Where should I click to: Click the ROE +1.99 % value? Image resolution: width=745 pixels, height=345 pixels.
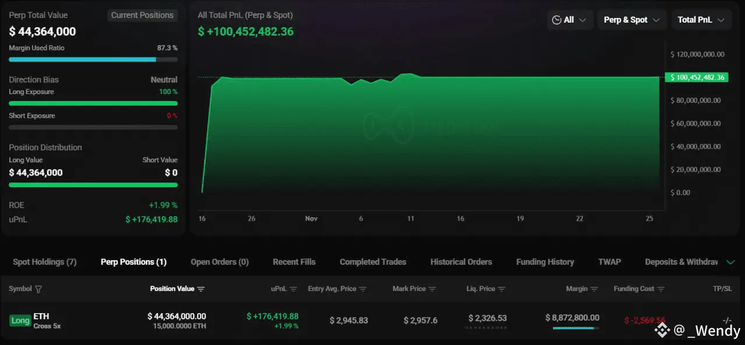pos(163,205)
